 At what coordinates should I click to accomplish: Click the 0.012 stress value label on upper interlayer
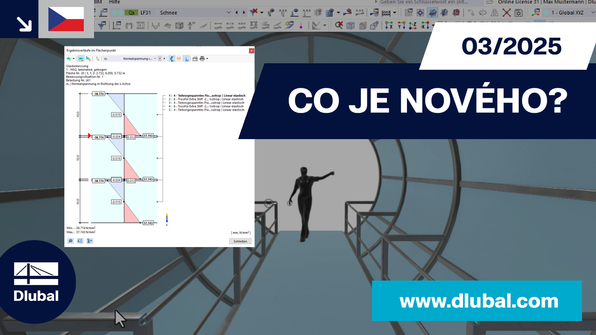pyautogui.click(x=131, y=137)
